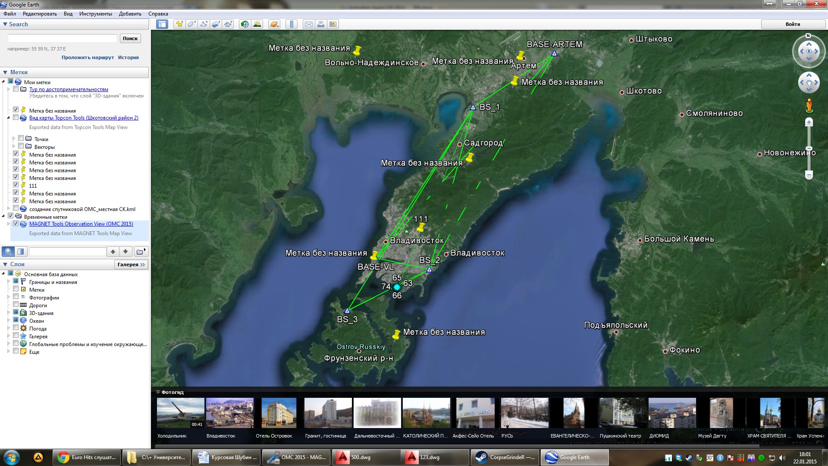Toggle sunlight across the landscape
The width and height of the screenshot is (828, 466).
(257, 24)
